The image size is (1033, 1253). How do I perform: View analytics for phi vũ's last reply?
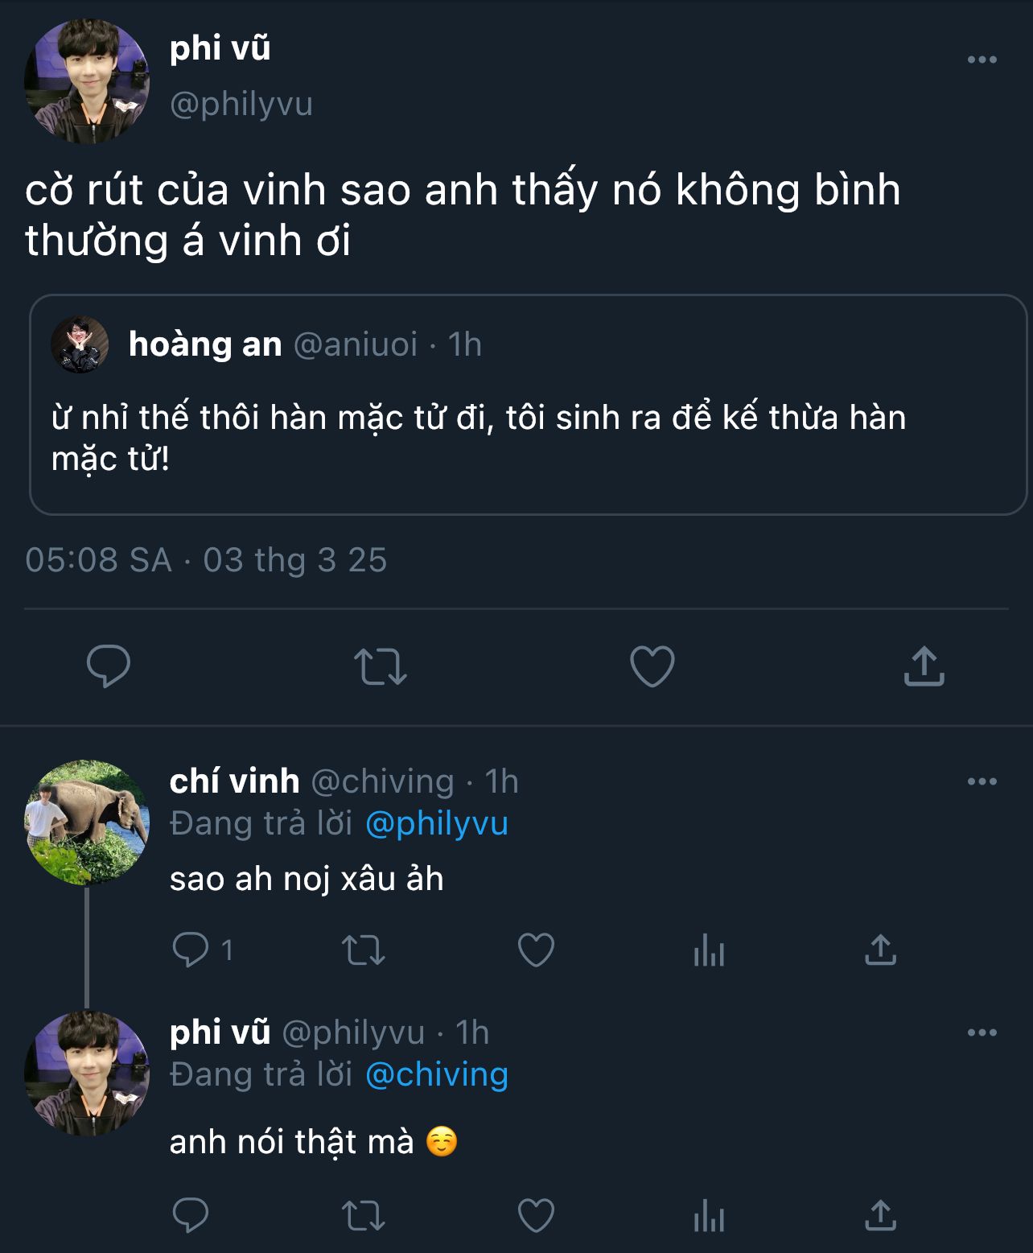(709, 1215)
